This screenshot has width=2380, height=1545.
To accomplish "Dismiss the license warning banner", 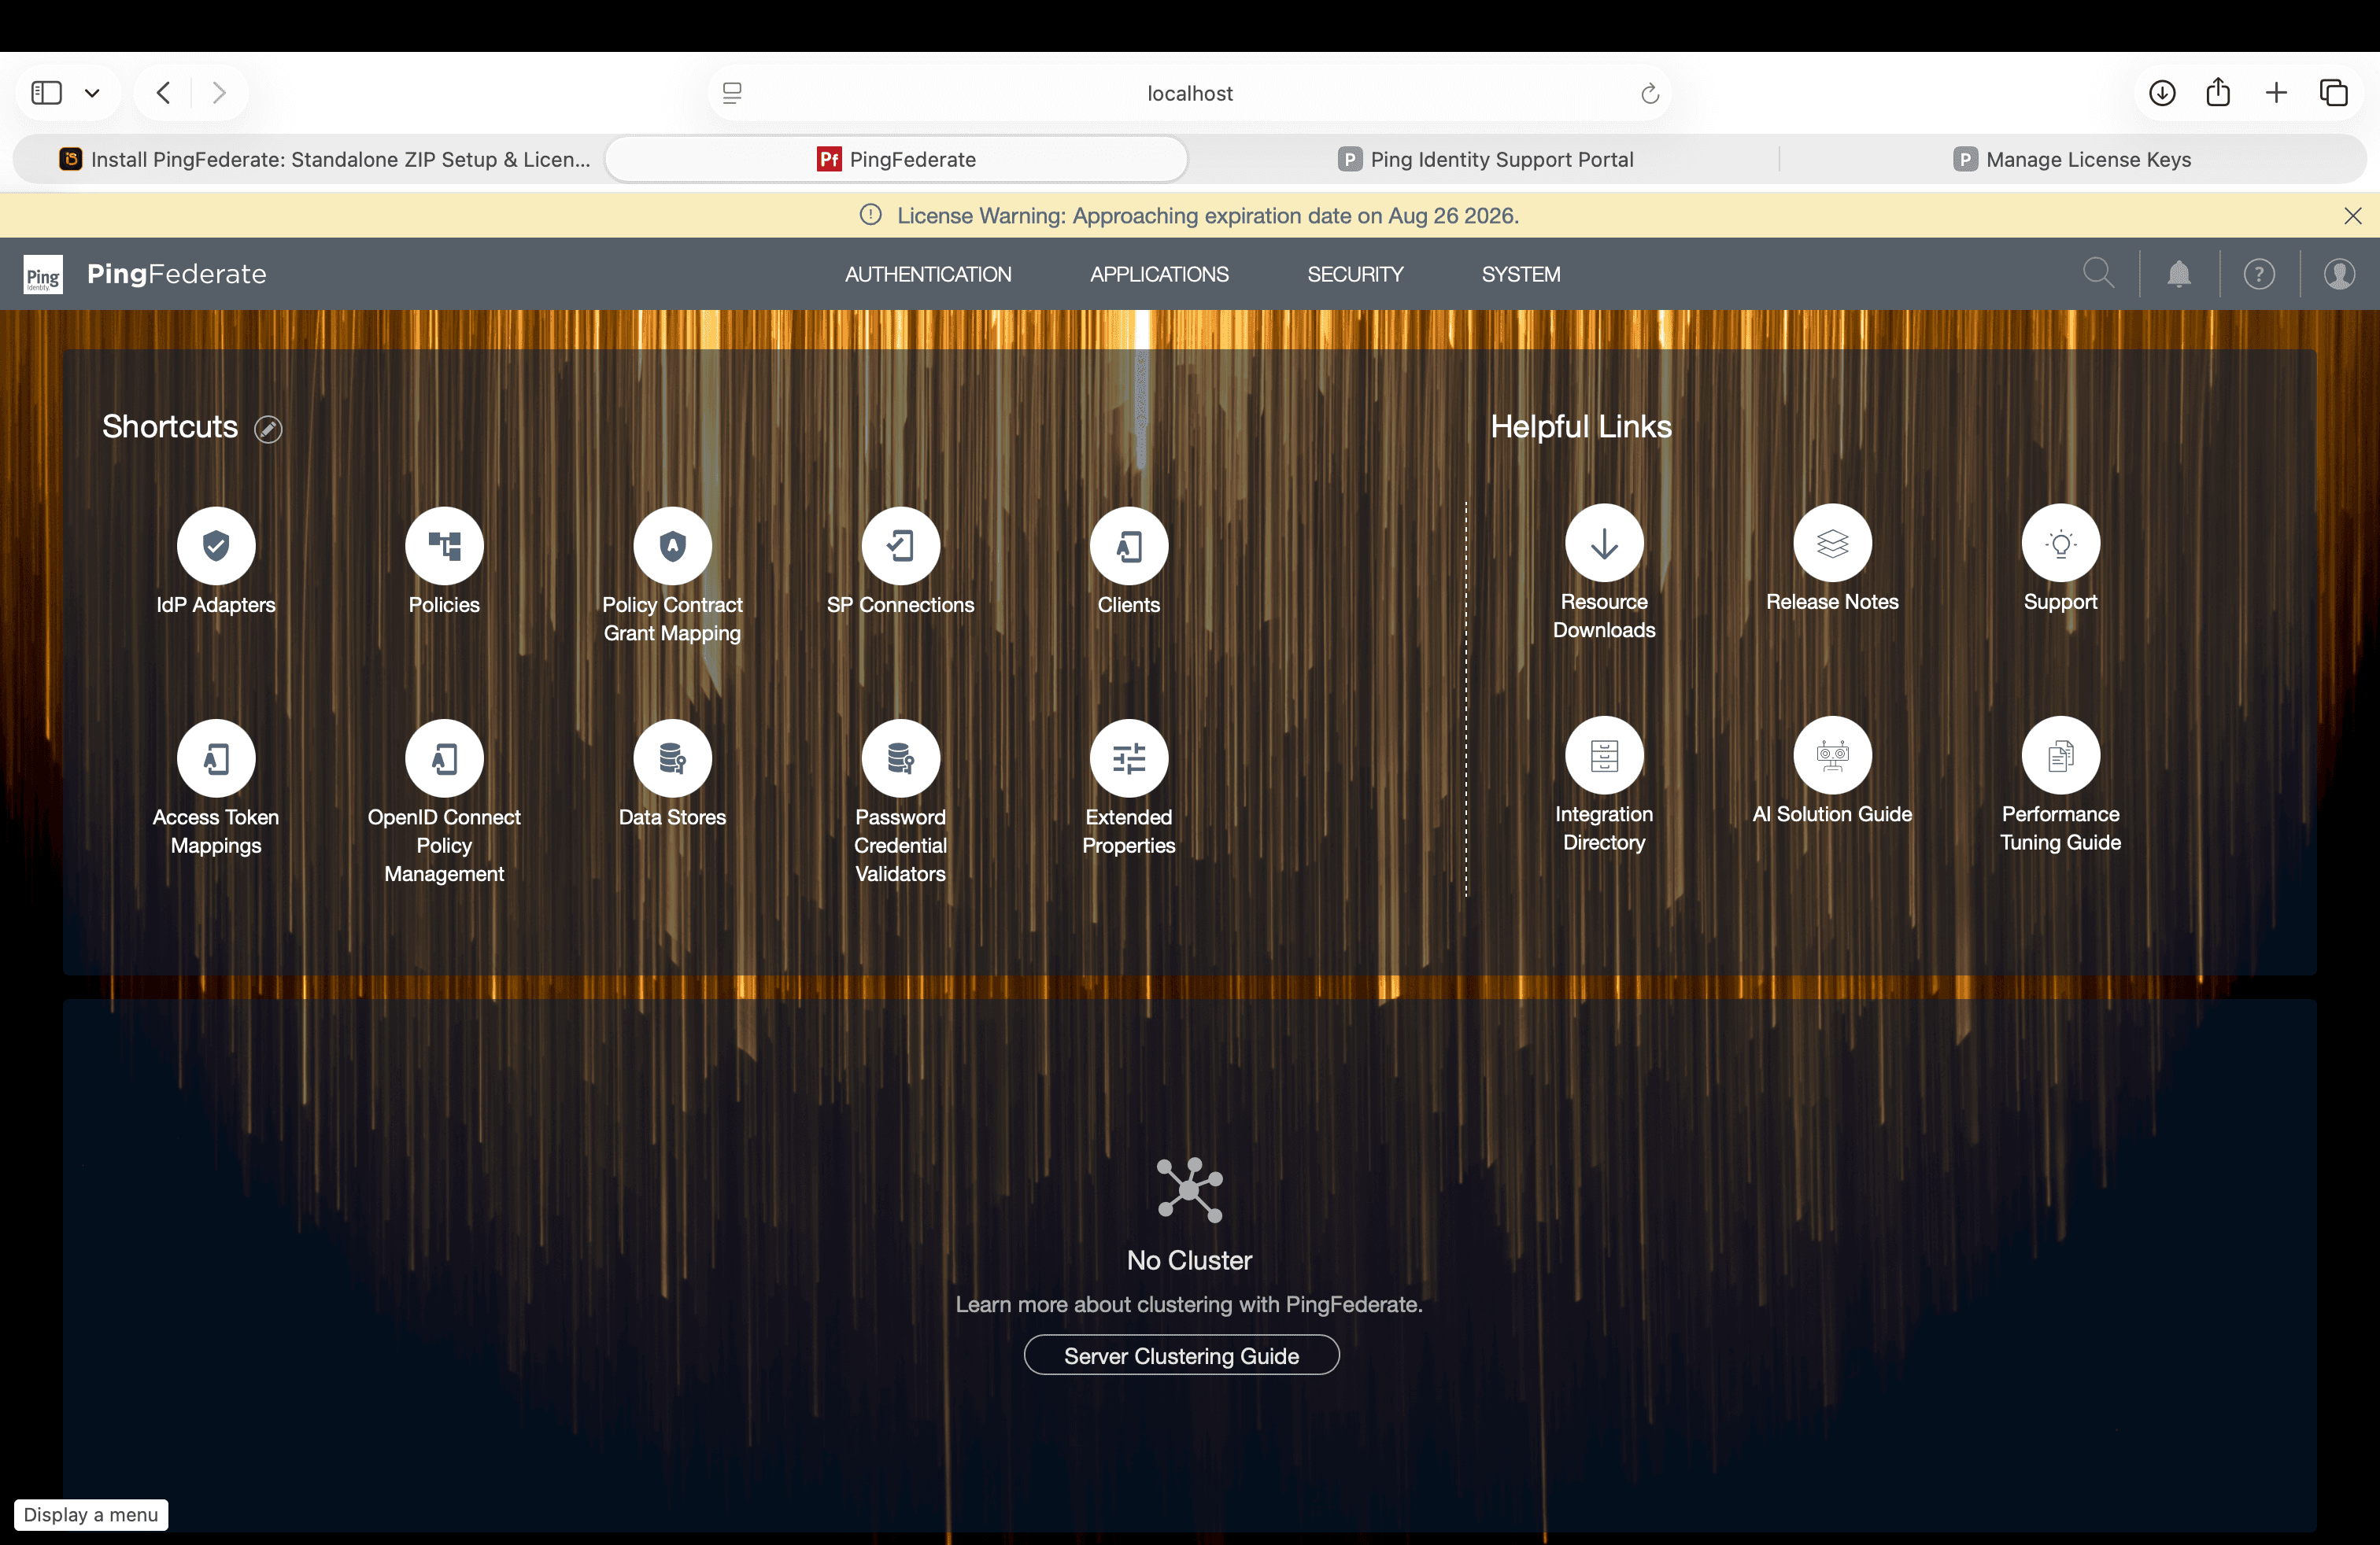I will 2353,216.
